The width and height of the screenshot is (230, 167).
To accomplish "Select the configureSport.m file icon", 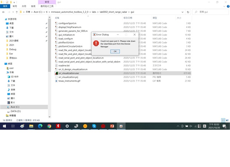I will [56, 23].
